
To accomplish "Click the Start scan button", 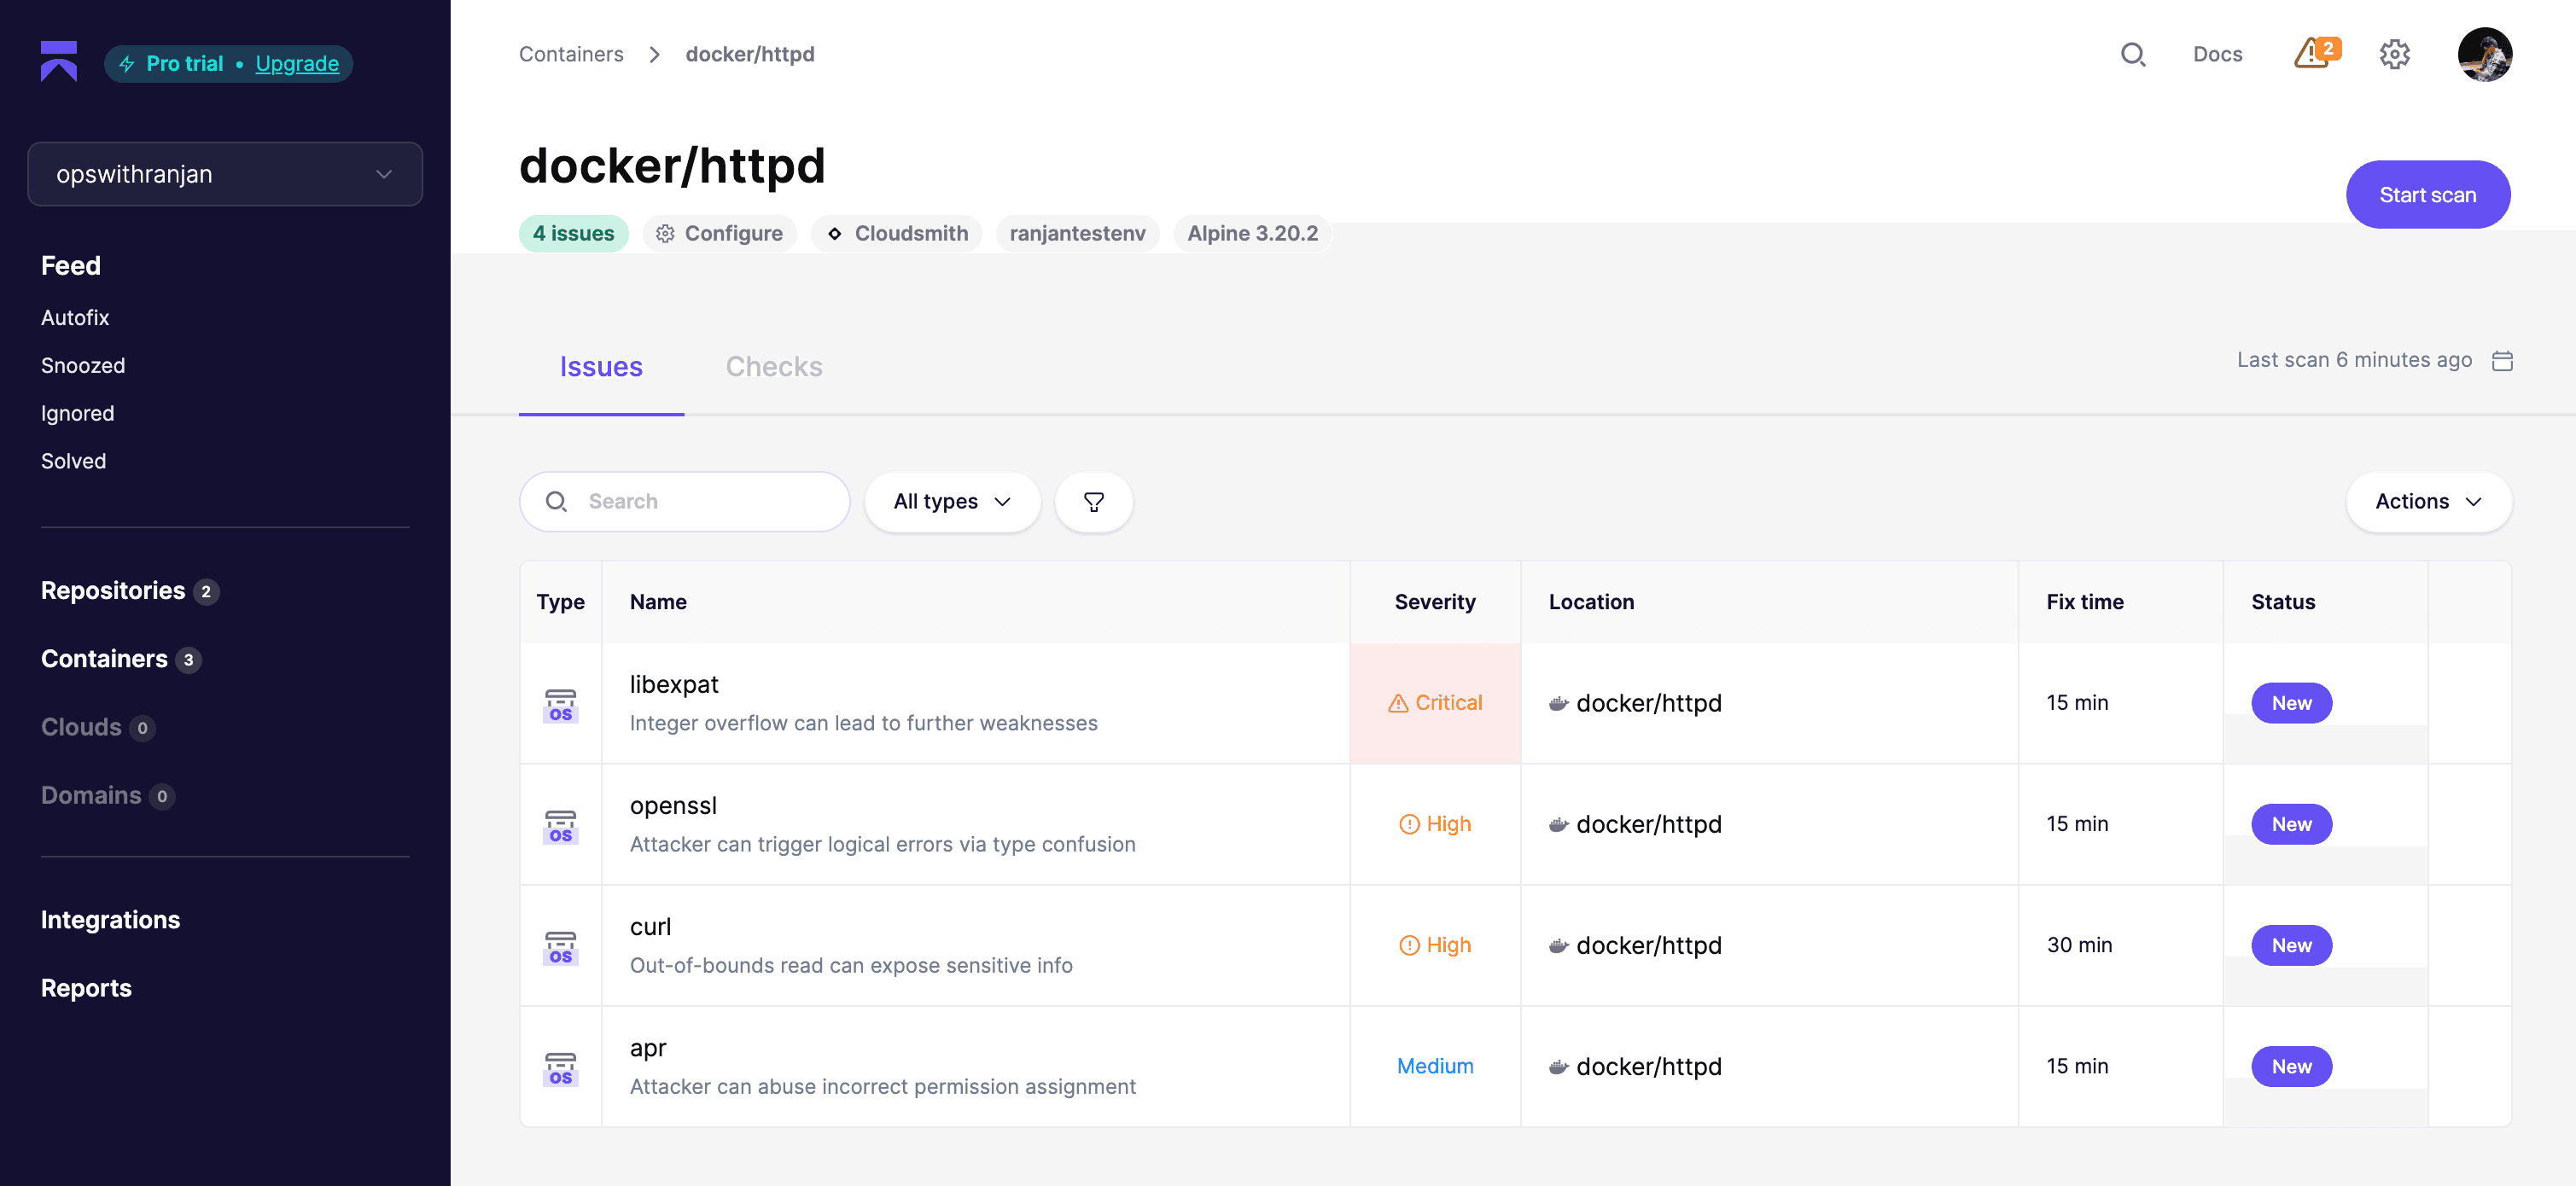I will coord(2427,195).
